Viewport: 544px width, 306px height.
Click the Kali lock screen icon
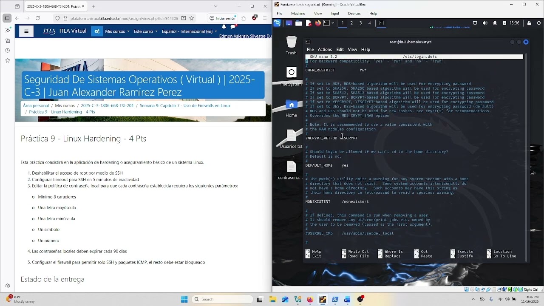pos(529,23)
